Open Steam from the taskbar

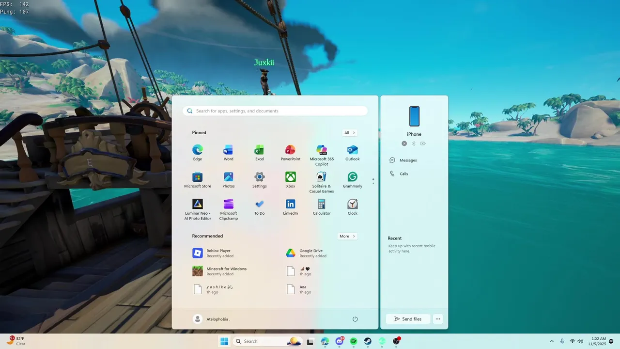368,341
